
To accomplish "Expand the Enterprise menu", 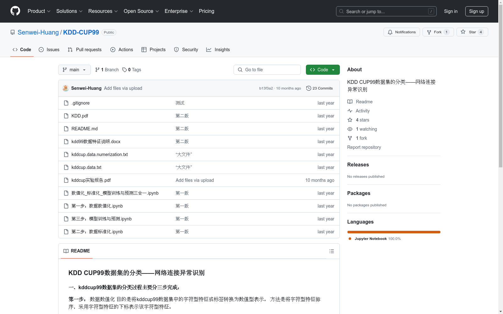I will 179,11.
